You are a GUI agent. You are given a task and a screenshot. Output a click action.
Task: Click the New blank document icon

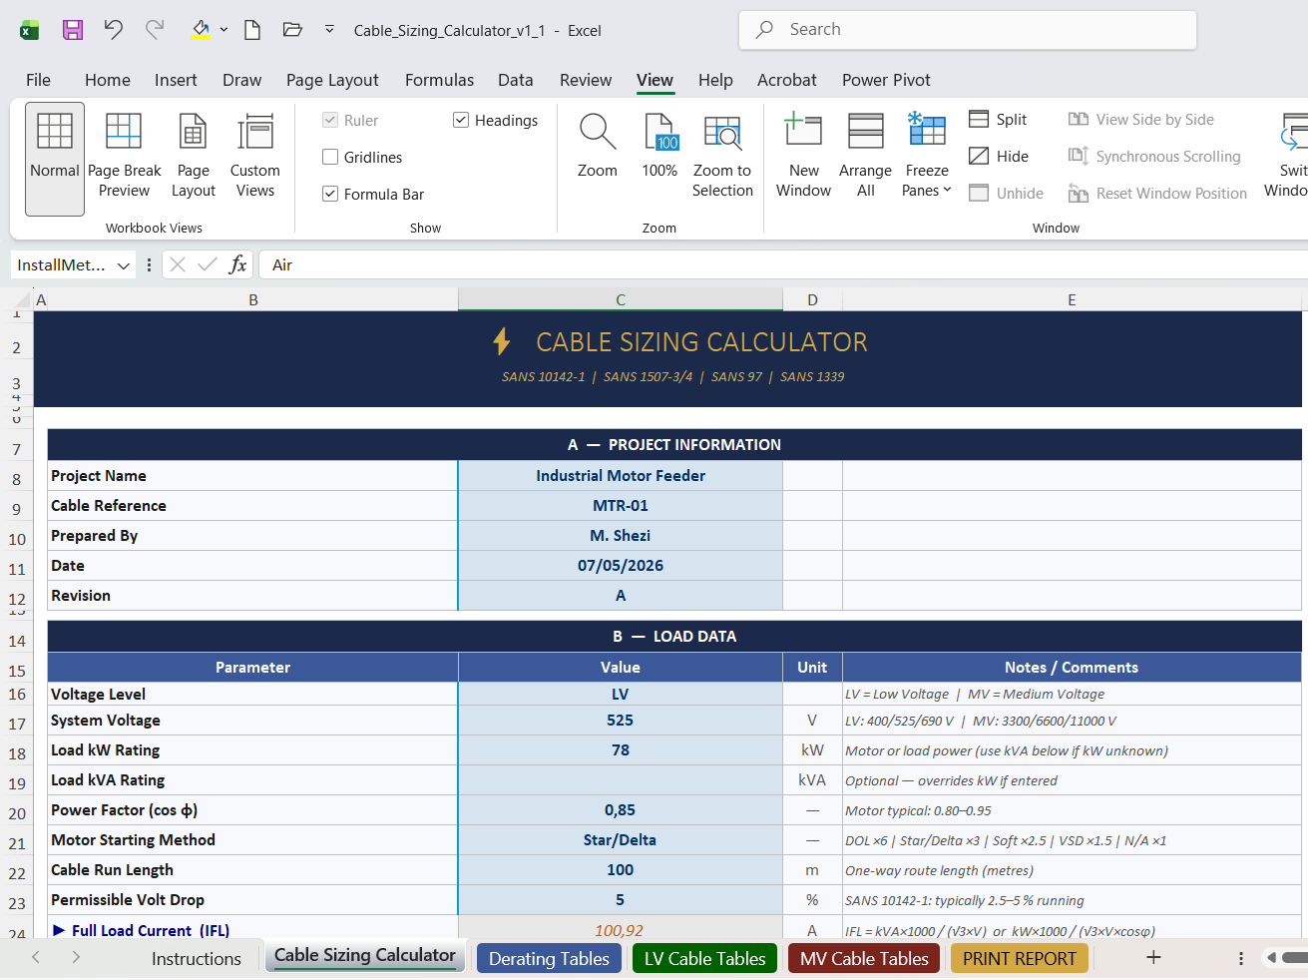coord(252,30)
